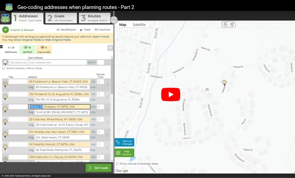The height and width of the screenshot is (178, 295).
Task: Hide original field for 90 Todd Road
Action: coord(93,150)
